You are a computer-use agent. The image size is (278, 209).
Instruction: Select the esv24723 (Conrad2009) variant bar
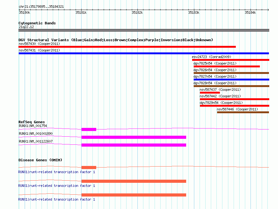pos(231,60)
